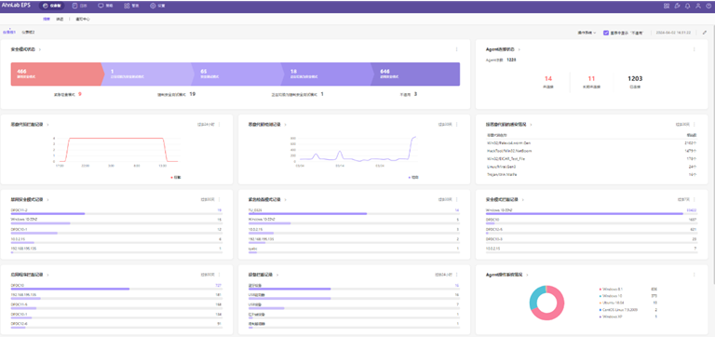Click the Windows XP legend entry
This screenshot has width=715, height=337.
[x=611, y=316]
